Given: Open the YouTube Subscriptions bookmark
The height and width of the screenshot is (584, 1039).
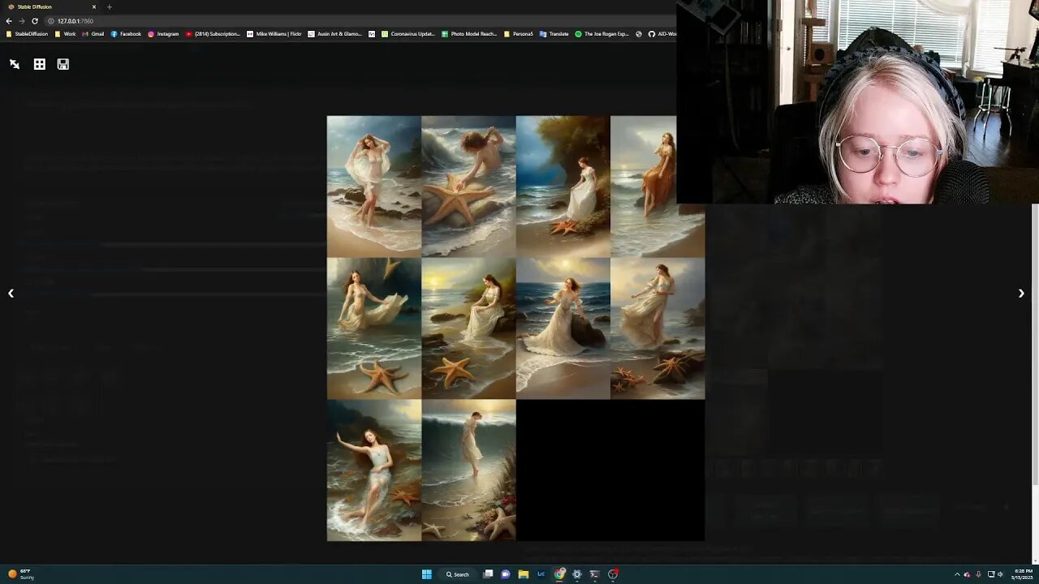Looking at the screenshot, I should pyautogui.click(x=213, y=34).
